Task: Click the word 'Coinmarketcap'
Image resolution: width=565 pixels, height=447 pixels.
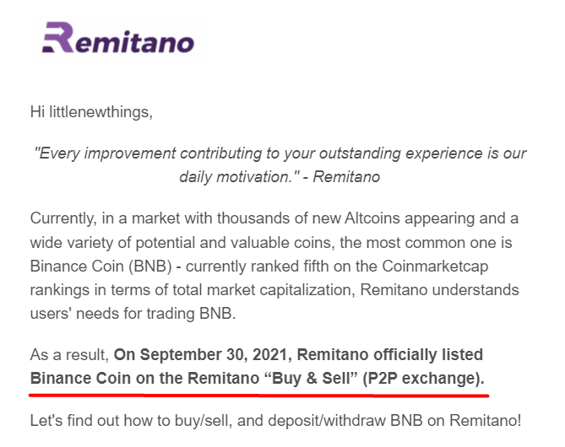Action: [x=435, y=267]
